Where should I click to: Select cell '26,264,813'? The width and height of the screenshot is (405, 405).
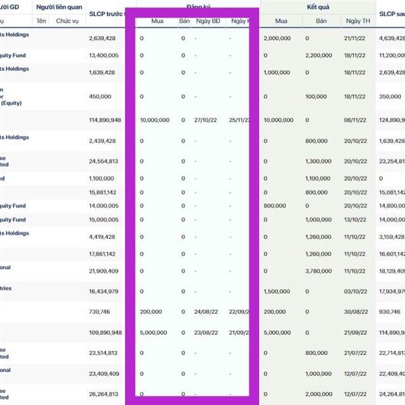[x=103, y=394]
